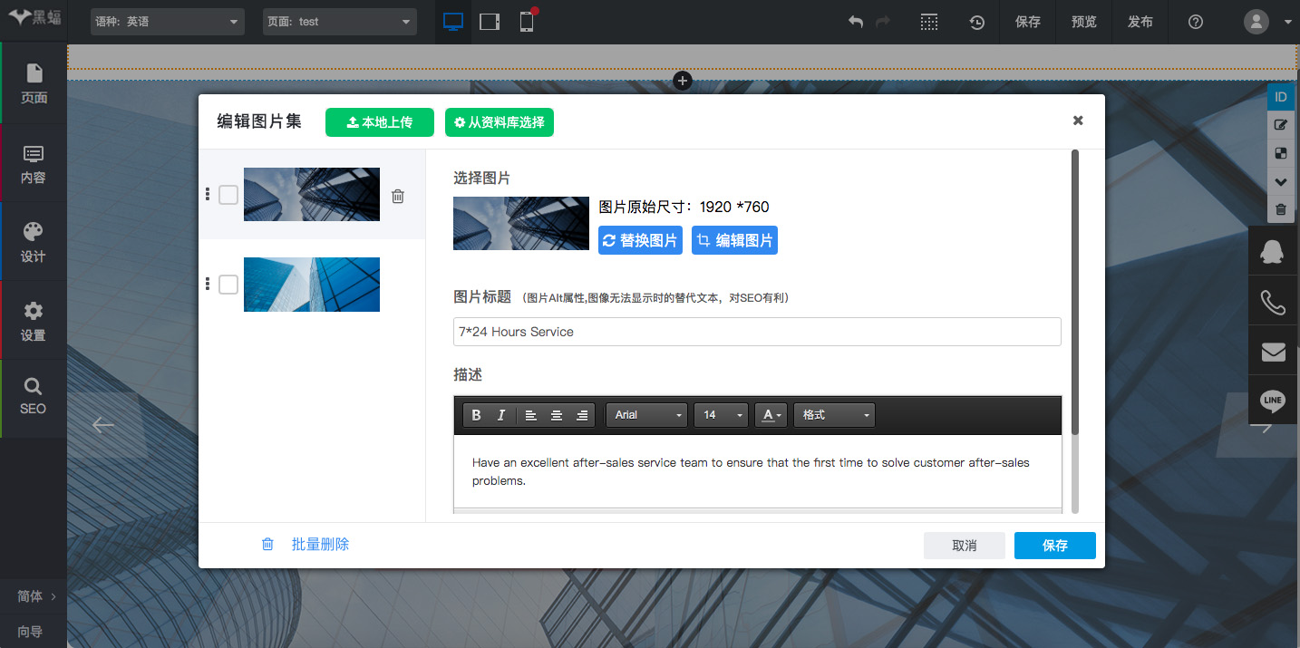Center-align the description text
The width and height of the screenshot is (1300, 648).
(x=557, y=415)
